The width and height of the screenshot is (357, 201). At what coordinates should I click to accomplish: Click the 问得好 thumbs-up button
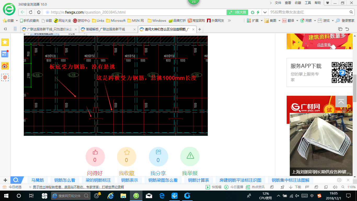(95, 157)
